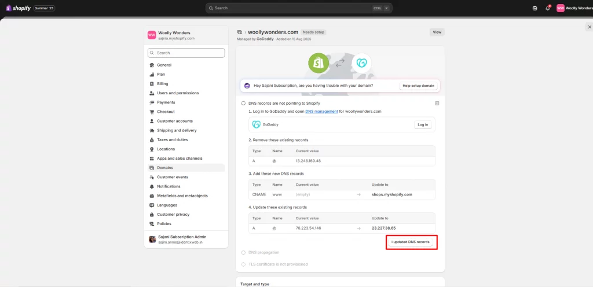Open the DNS management link

321,112
